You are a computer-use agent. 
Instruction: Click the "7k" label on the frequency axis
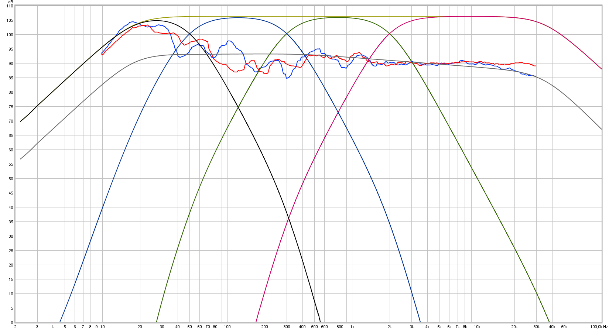pyautogui.click(x=457, y=327)
